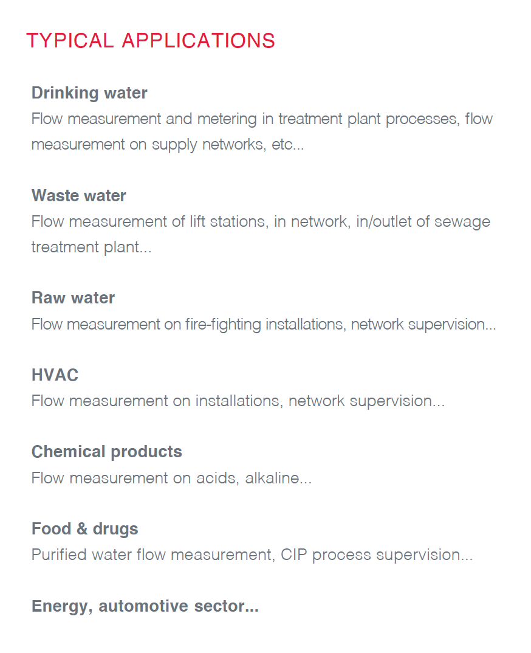The width and height of the screenshot is (531, 653).
Task: Select the Drinking water heading
Action: point(89,93)
